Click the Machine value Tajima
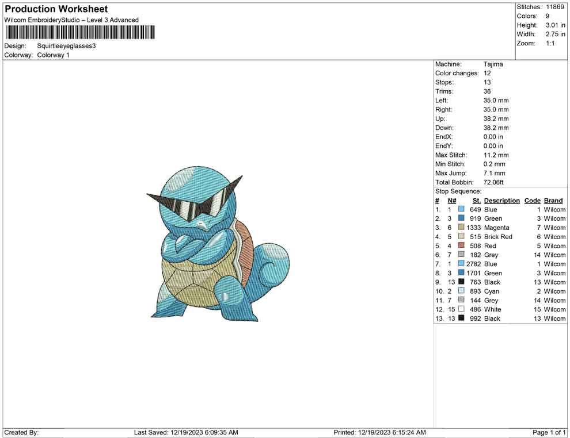 pos(493,64)
